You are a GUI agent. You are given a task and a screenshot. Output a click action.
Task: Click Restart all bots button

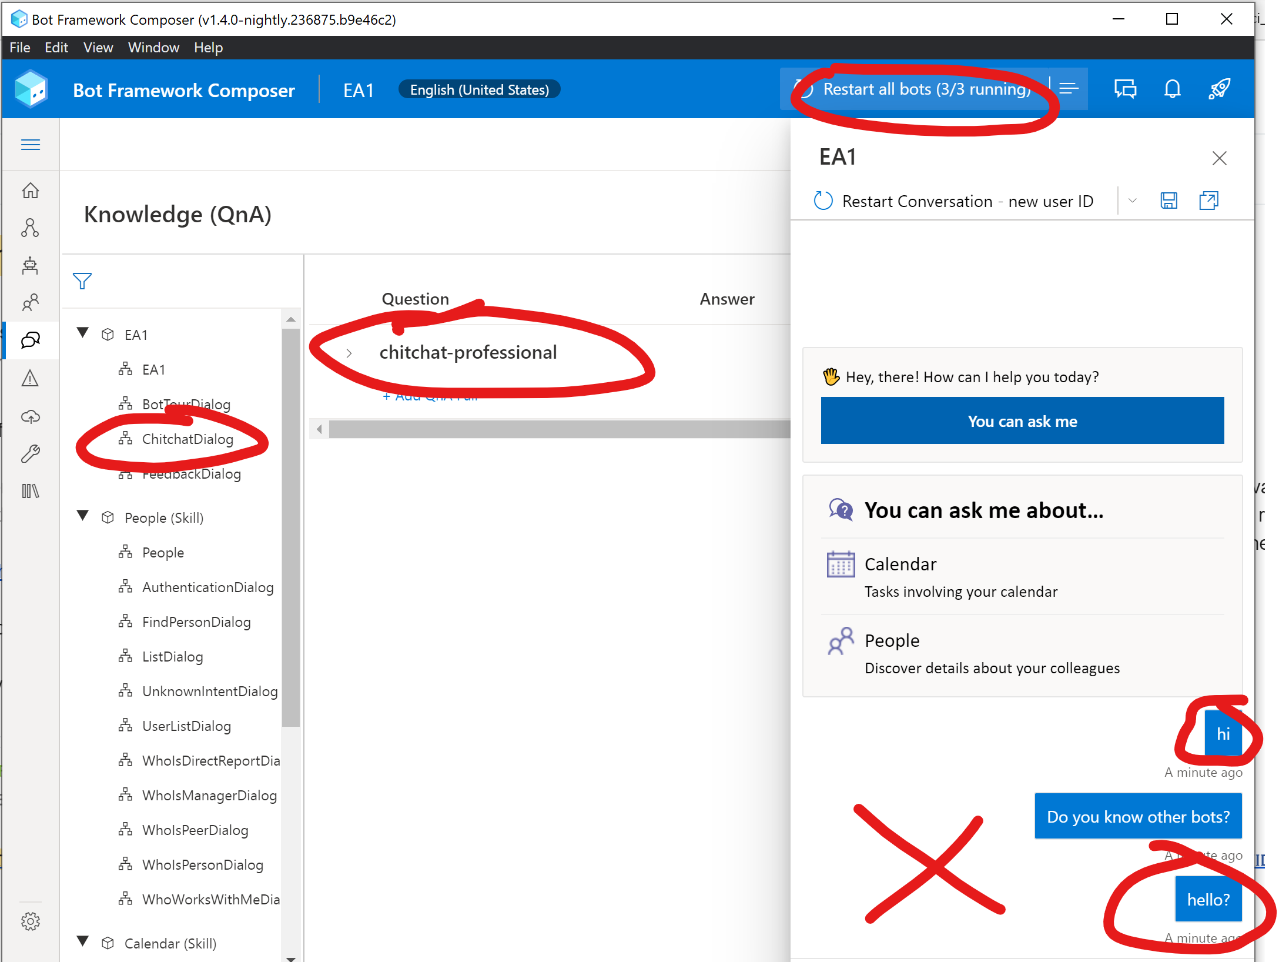[927, 89]
